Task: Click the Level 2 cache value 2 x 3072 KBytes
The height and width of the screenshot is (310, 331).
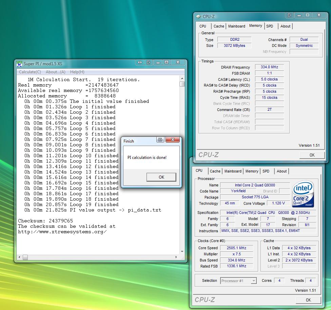Action: [299, 260]
